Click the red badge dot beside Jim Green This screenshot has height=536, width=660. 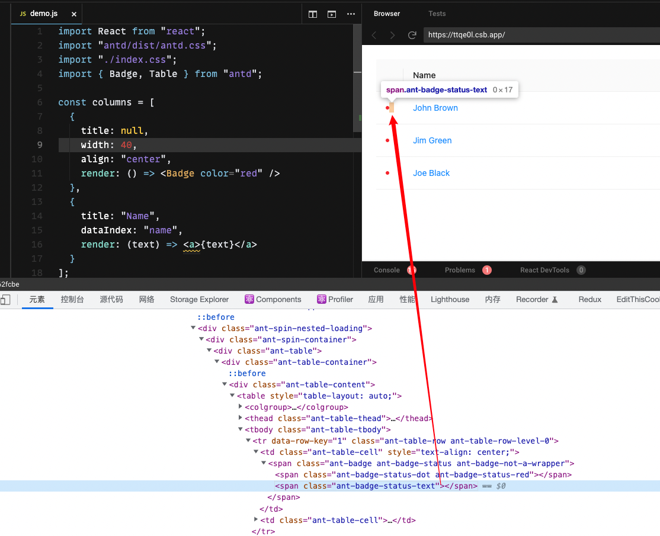tap(387, 140)
